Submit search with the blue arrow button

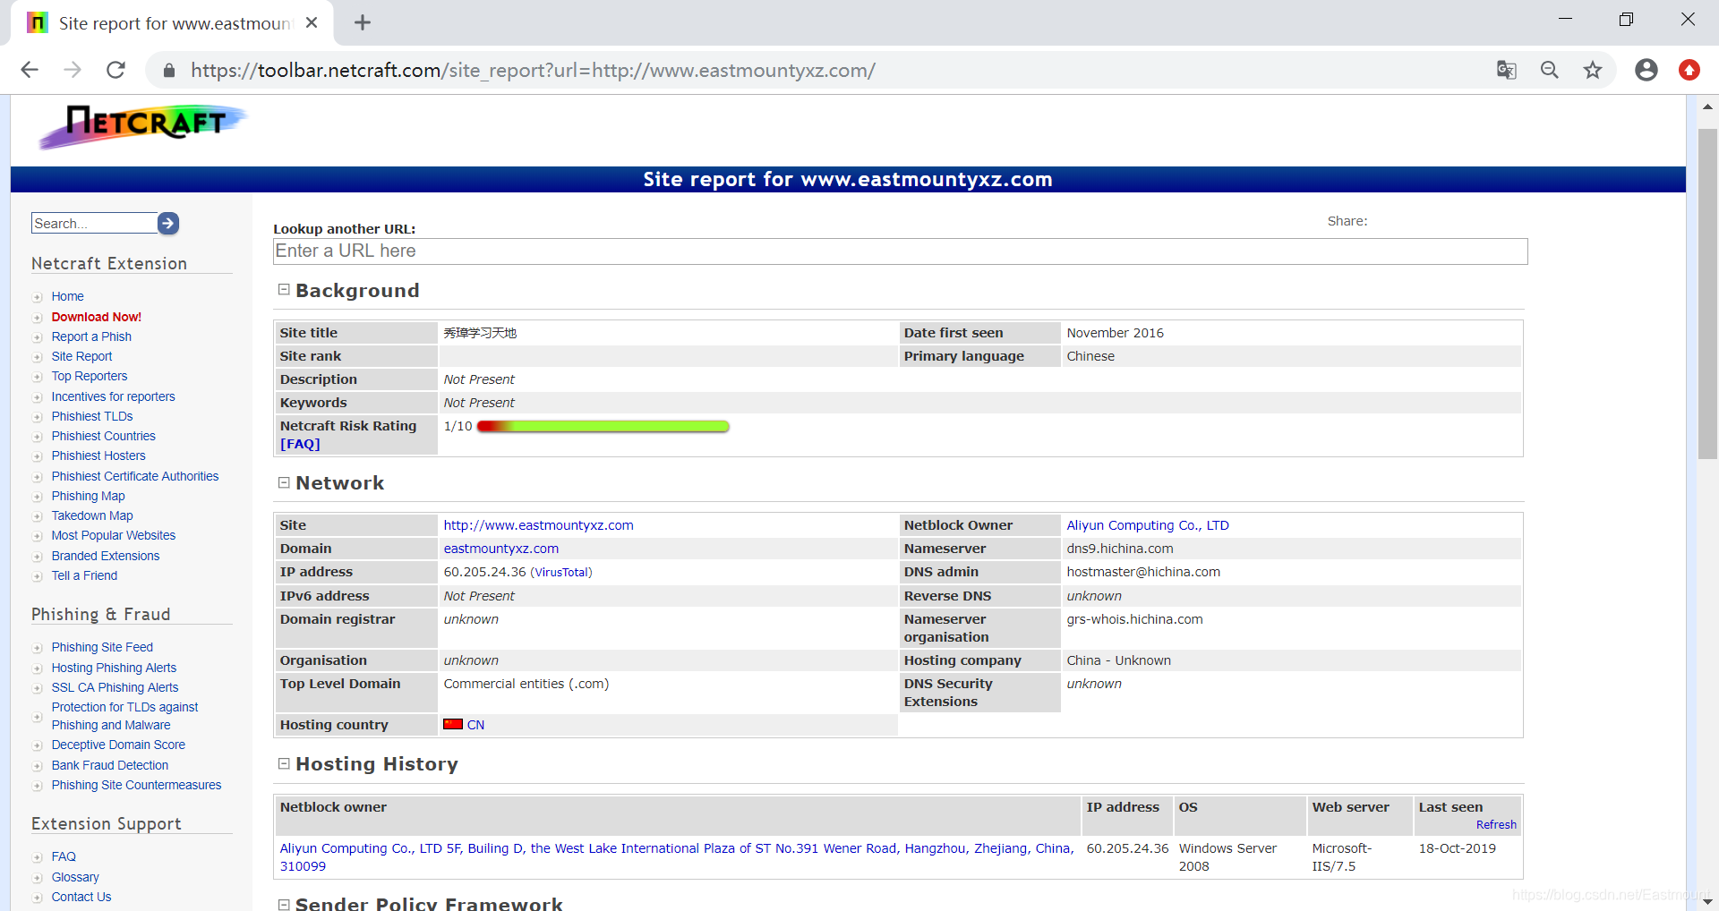168,223
